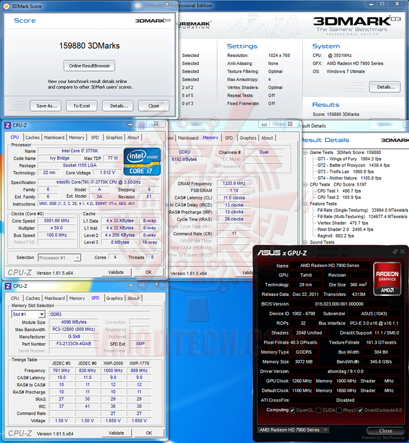Click Validate in the bottom CPU-Z SPD window
The width and height of the screenshot is (409, 443).
pyautogui.click(x=116, y=433)
